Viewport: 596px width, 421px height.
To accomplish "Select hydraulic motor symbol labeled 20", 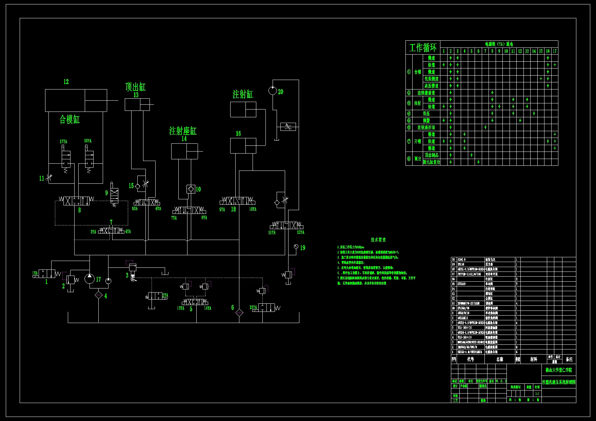I will click(x=273, y=91).
